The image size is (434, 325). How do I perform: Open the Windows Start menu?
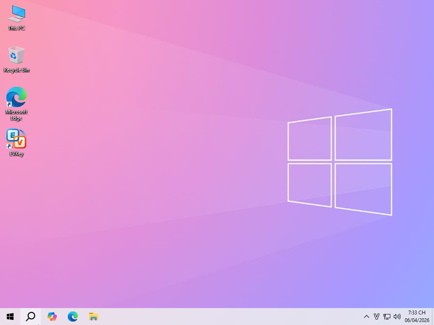(10, 317)
